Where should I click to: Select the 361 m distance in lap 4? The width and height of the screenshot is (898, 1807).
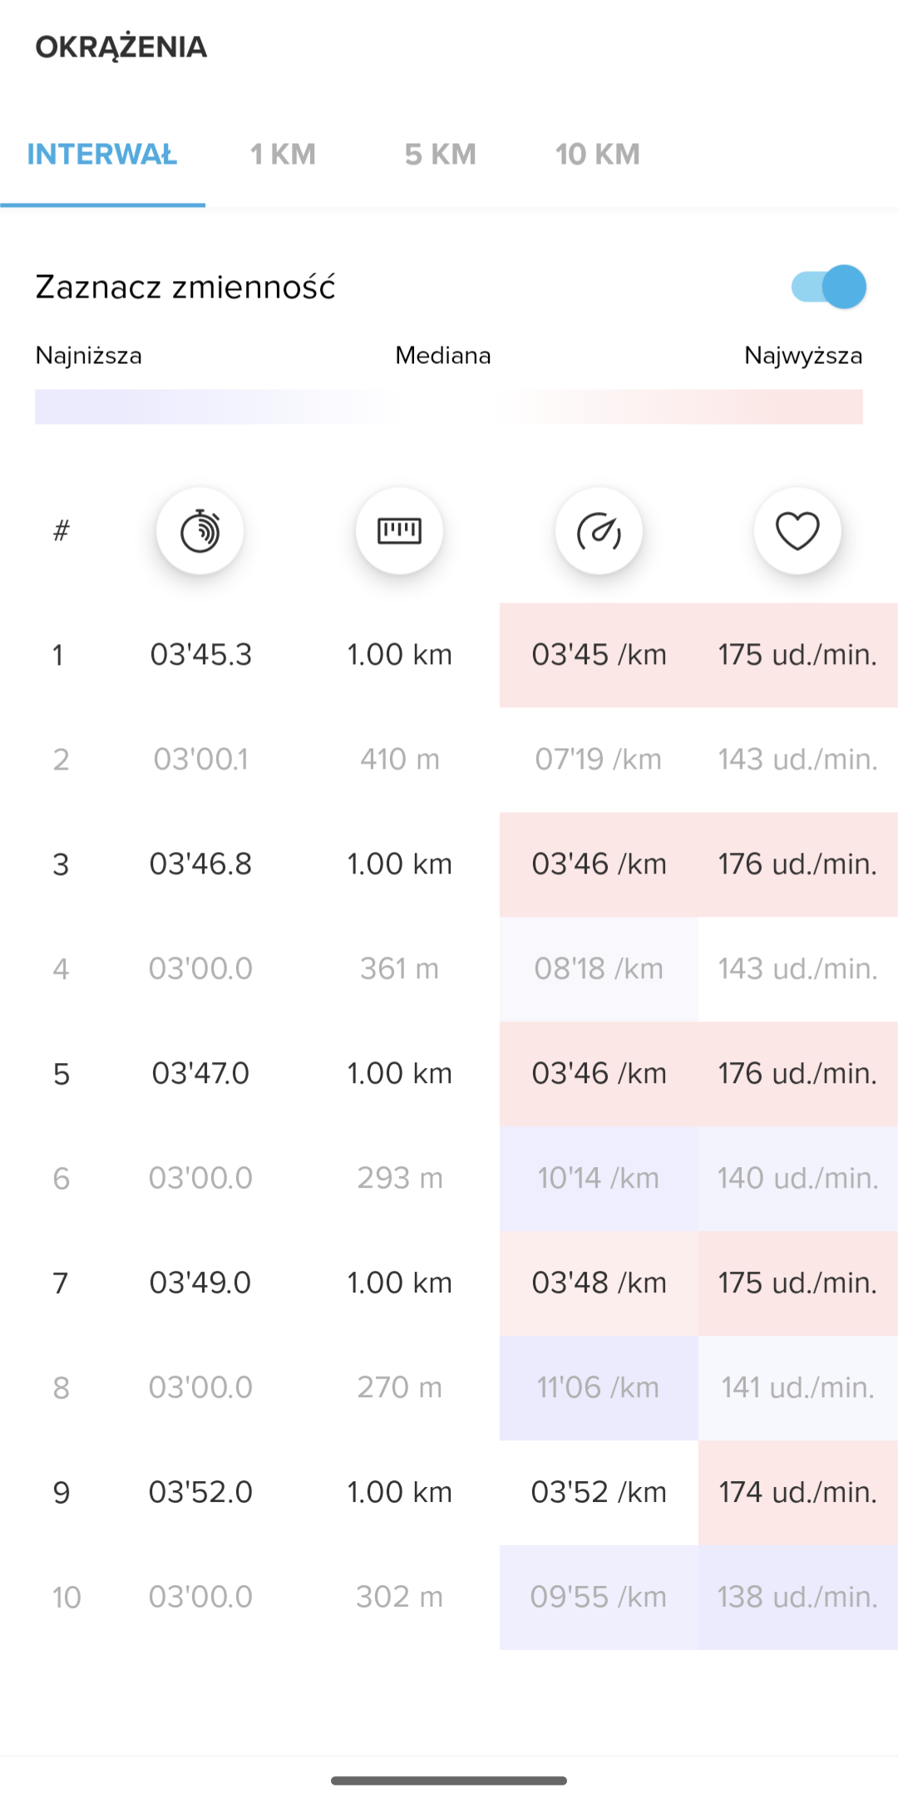[x=399, y=969]
